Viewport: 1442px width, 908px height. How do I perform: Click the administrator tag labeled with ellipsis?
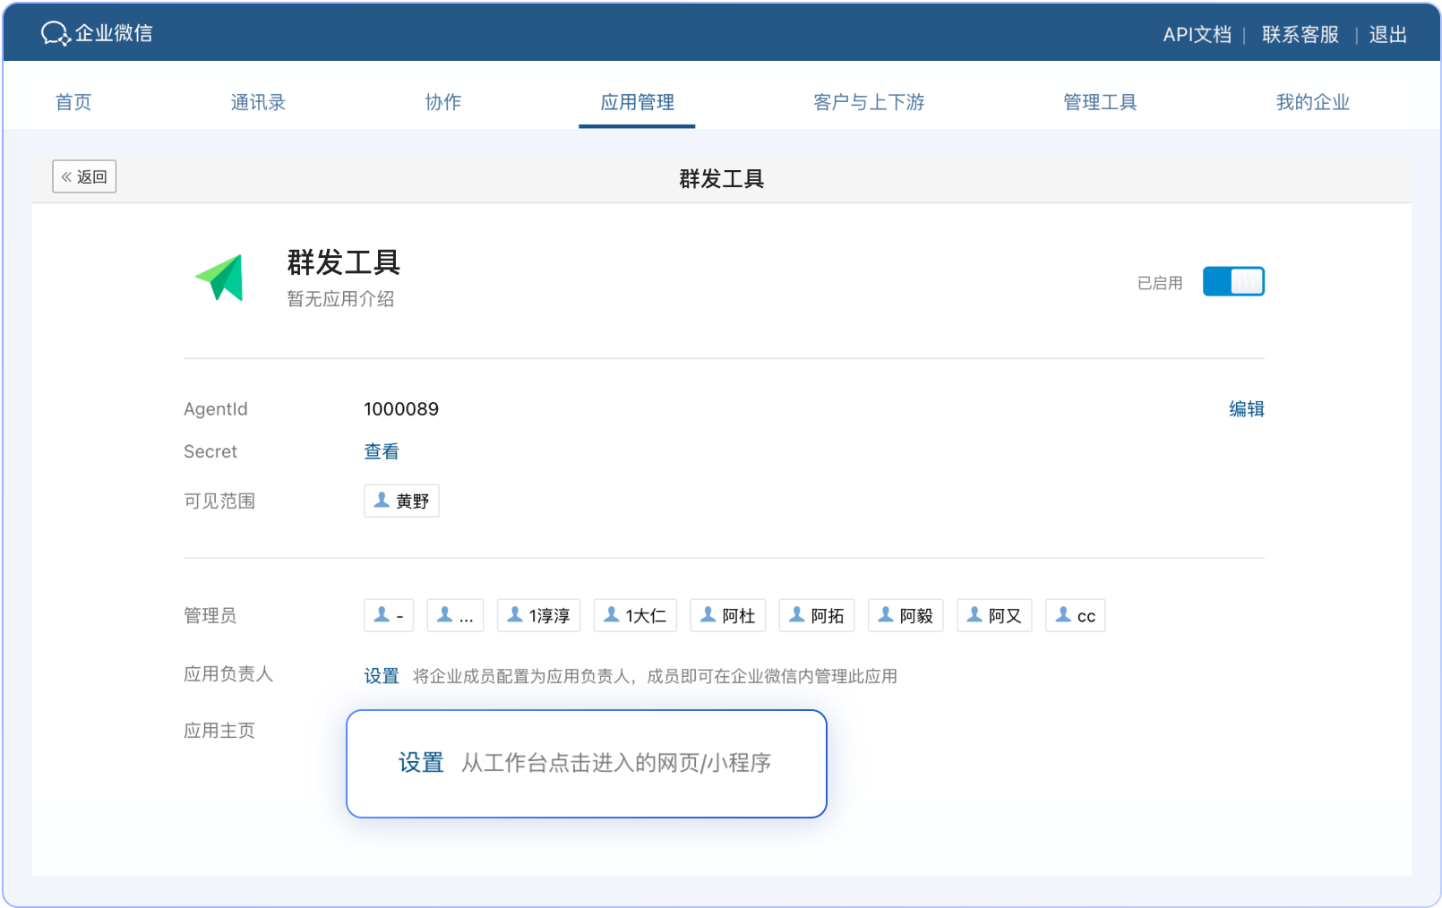pyautogui.click(x=455, y=615)
